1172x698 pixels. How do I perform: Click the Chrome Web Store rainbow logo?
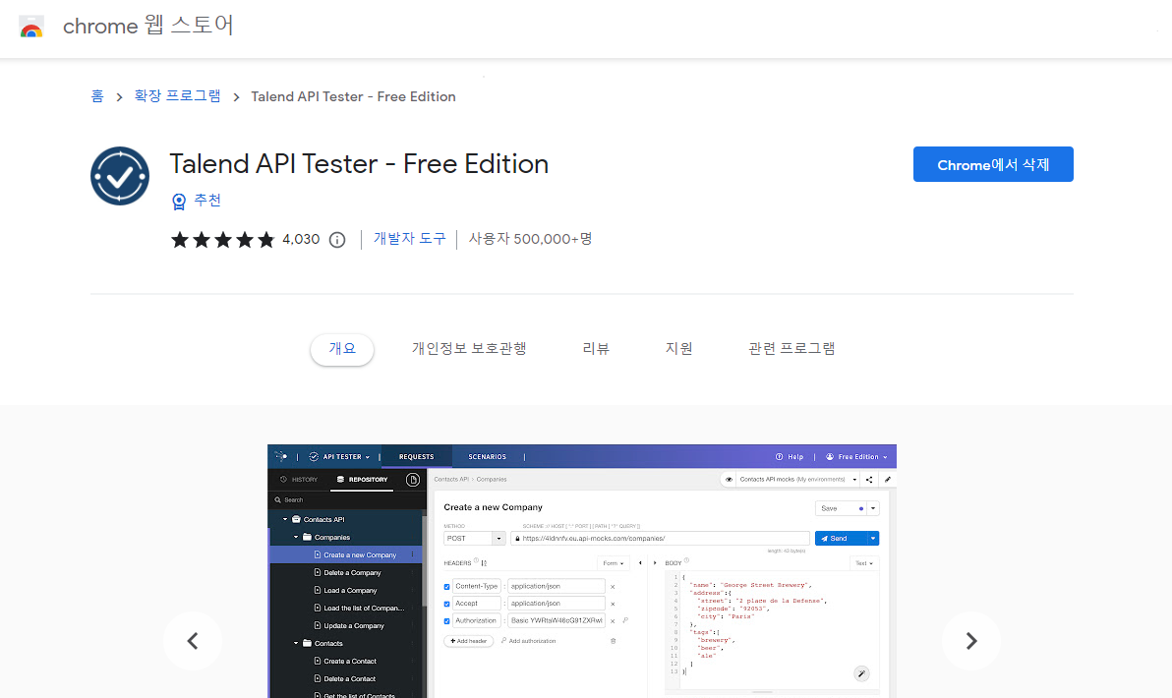pyautogui.click(x=31, y=27)
